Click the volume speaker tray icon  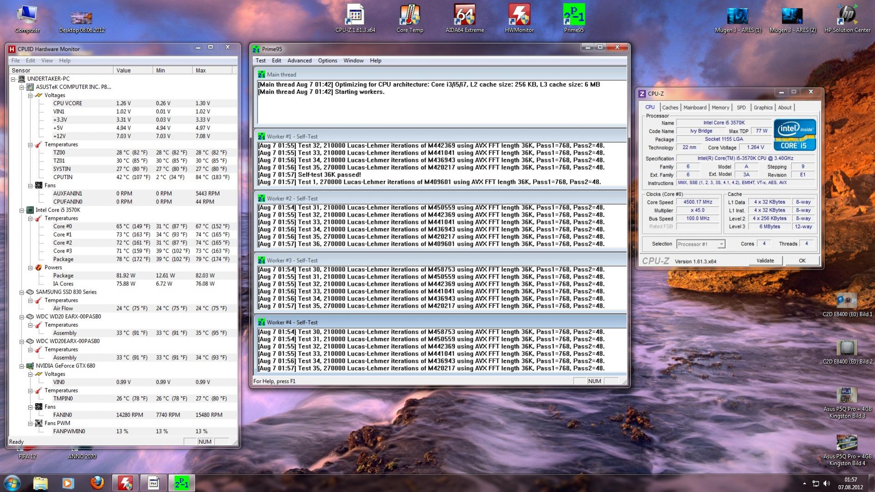[x=827, y=483]
